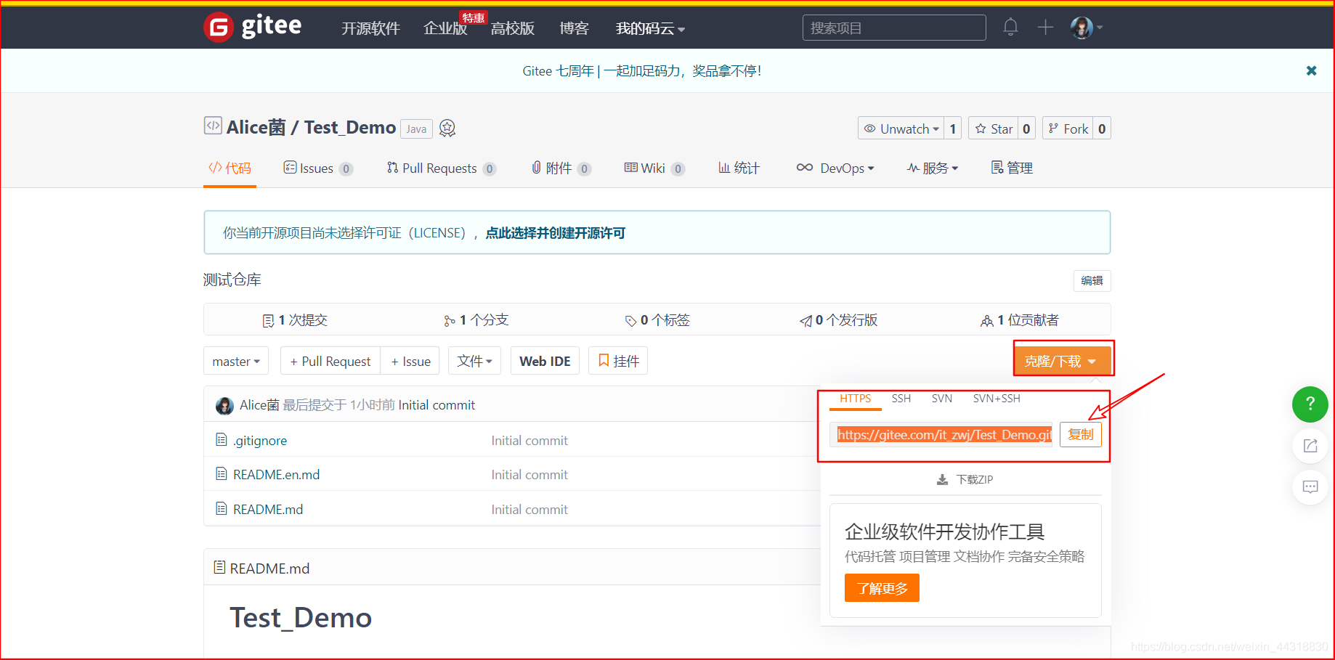Select the SSH clone tab
1335x660 pixels.
coord(901,399)
